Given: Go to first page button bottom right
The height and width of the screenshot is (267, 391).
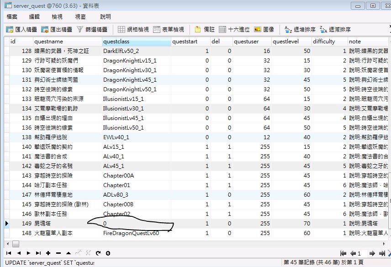Looking at the screenshot, I should 343,253.
